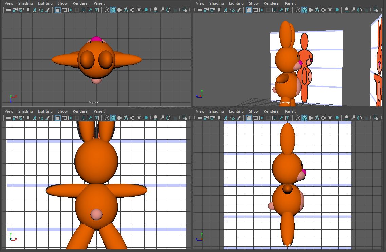Image resolution: width=386 pixels, height=252 pixels.
Task: Open View menu in persp panel
Action: pyautogui.click(x=200, y=3)
